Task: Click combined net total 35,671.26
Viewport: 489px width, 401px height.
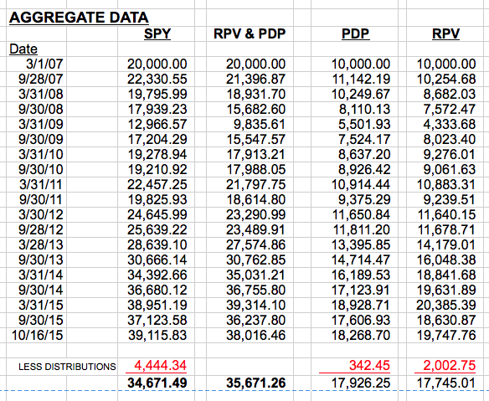Action: click(x=255, y=383)
